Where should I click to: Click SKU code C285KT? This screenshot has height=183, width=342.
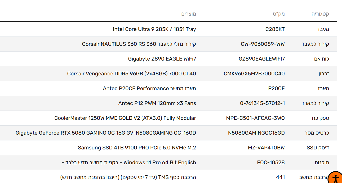coord(275,29)
